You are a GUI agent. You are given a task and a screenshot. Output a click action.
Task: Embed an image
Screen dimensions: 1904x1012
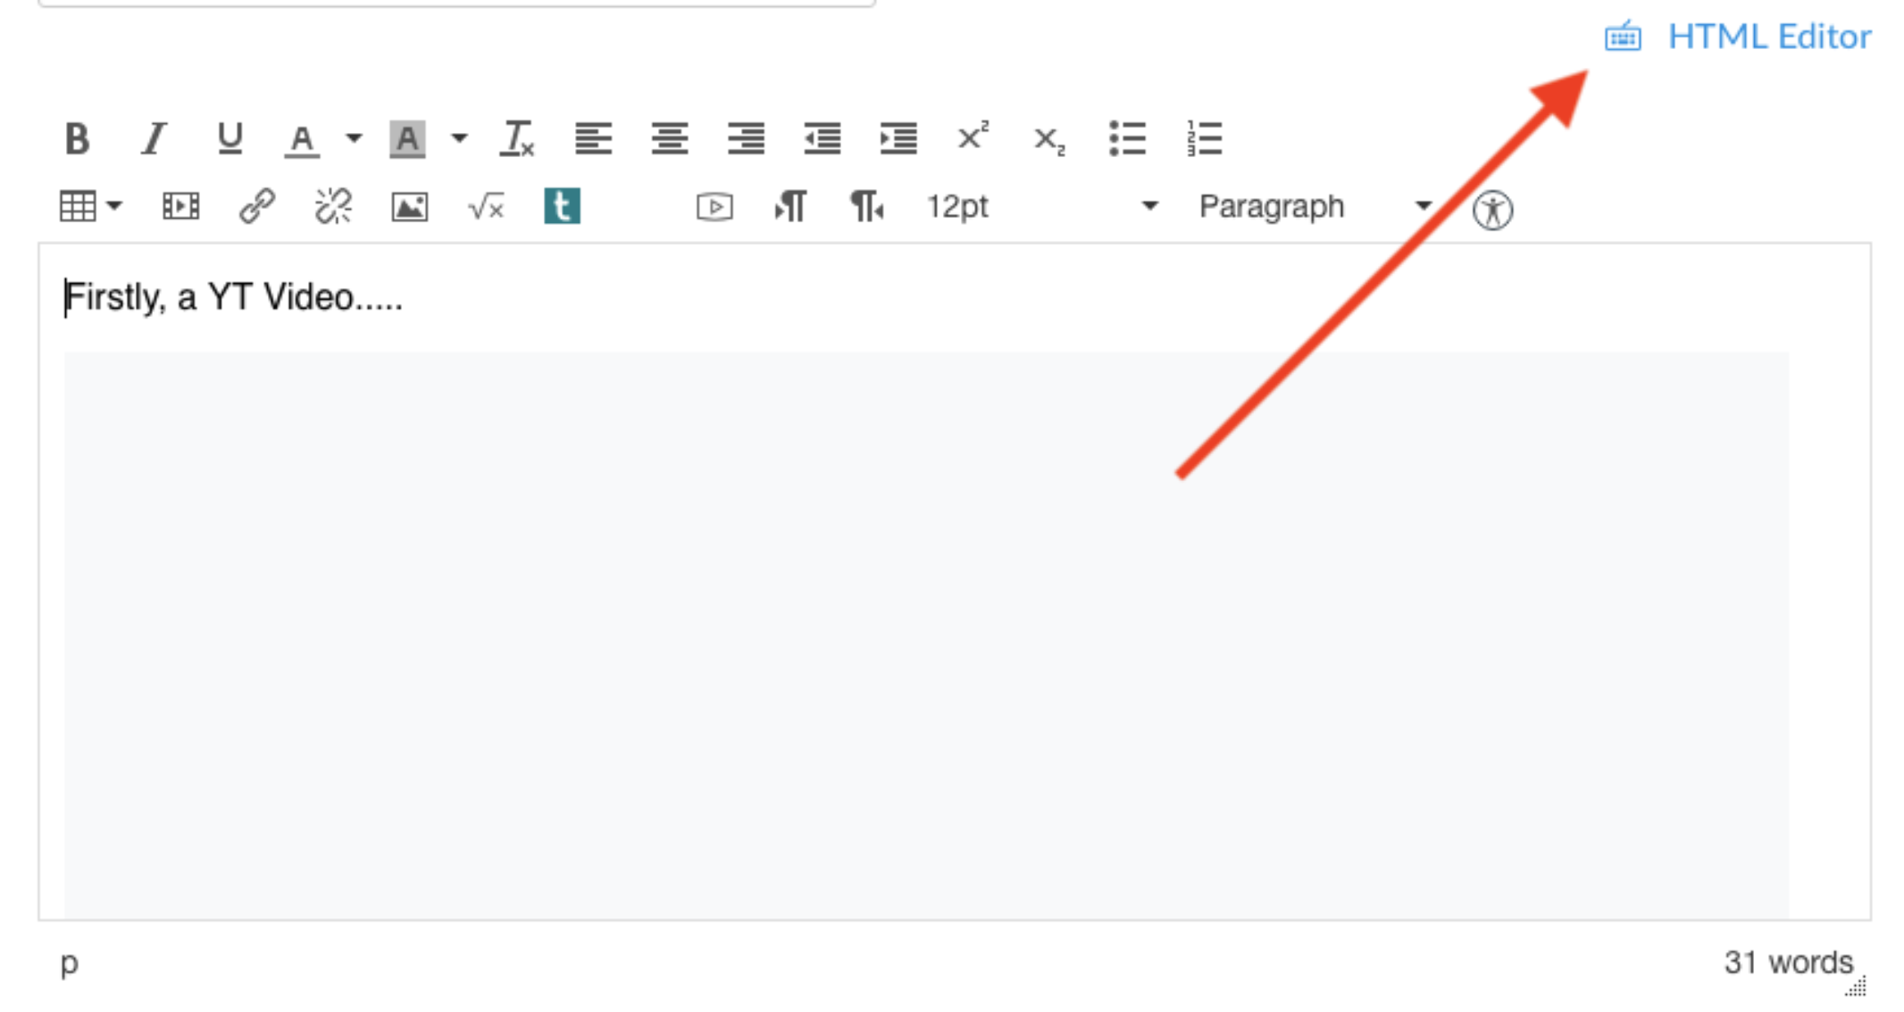pyautogui.click(x=409, y=207)
